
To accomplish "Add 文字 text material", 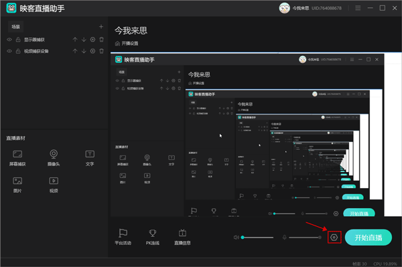I will coord(90,158).
